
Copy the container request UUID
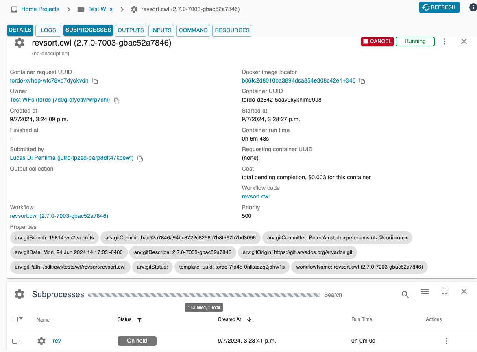click(x=95, y=81)
